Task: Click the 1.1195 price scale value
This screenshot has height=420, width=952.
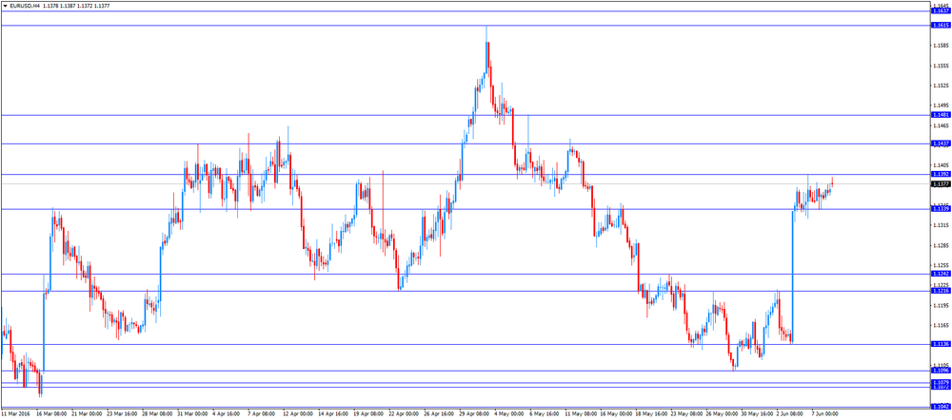Action: pyautogui.click(x=942, y=305)
